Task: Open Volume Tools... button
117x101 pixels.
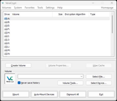Action: 70,83
